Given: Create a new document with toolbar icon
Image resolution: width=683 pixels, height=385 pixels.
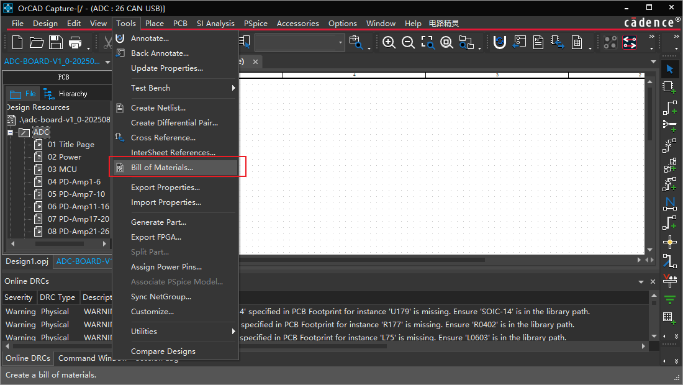Looking at the screenshot, I should [x=17, y=42].
